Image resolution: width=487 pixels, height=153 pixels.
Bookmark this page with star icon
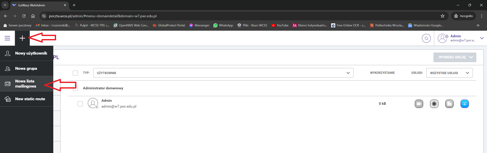coord(442,16)
